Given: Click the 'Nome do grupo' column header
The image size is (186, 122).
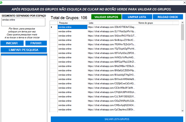Looking at the screenshot, I should point(155,23).
